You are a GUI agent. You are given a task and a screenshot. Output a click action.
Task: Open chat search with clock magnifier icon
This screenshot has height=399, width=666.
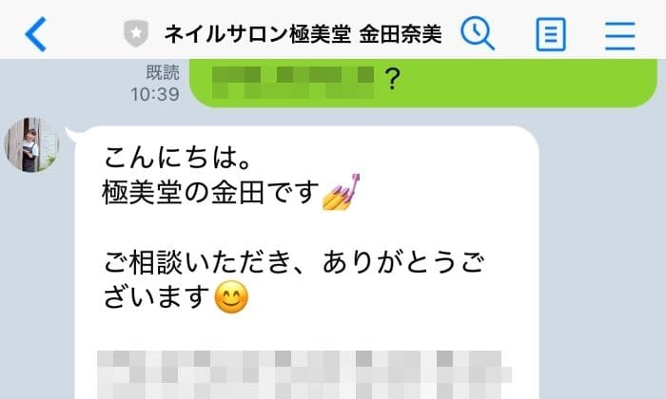(478, 33)
